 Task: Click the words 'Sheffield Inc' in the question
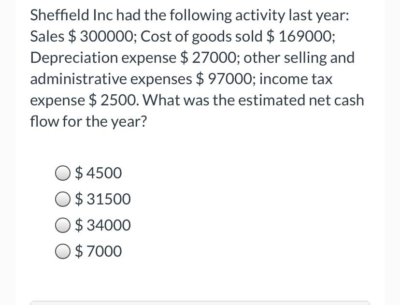71,15
